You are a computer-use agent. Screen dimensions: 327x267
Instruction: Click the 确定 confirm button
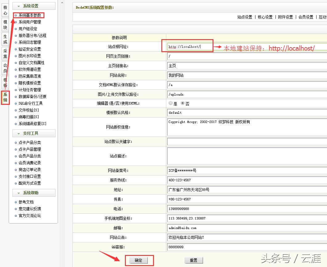pos(139,260)
